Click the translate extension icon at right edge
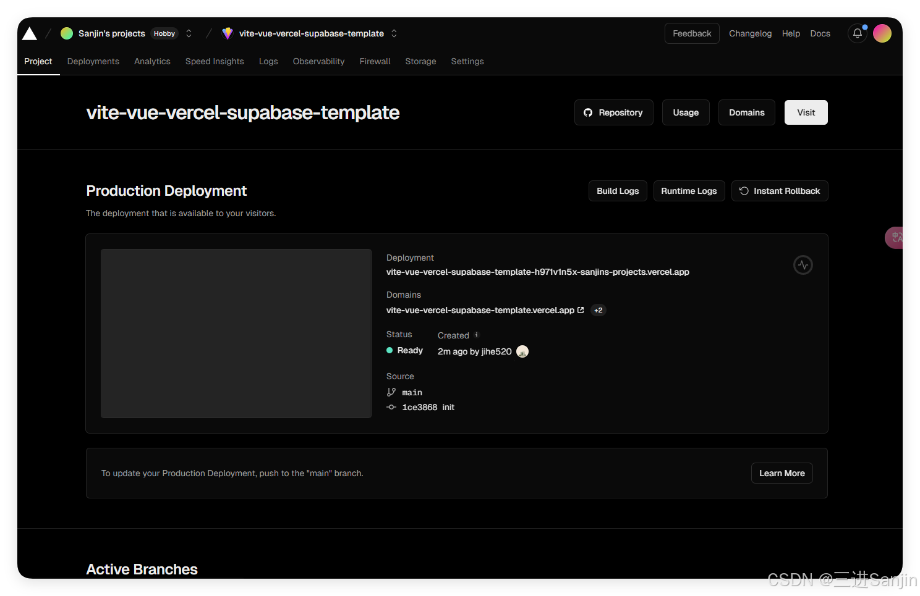The height and width of the screenshot is (596, 920). pyautogui.click(x=895, y=238)
